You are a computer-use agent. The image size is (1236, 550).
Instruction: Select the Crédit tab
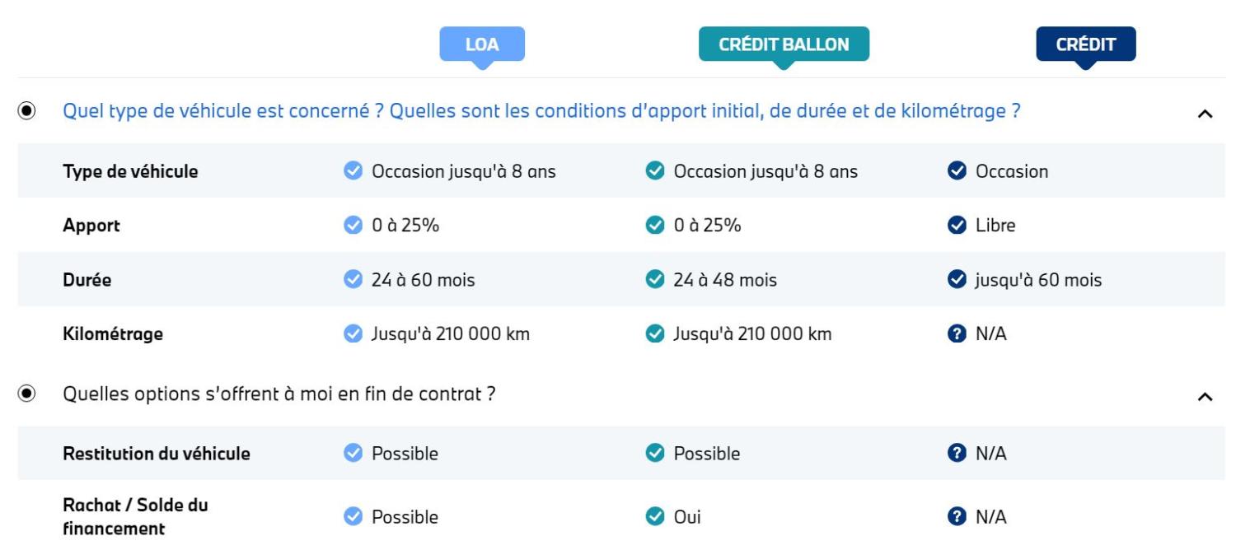tap(1085, 44)
